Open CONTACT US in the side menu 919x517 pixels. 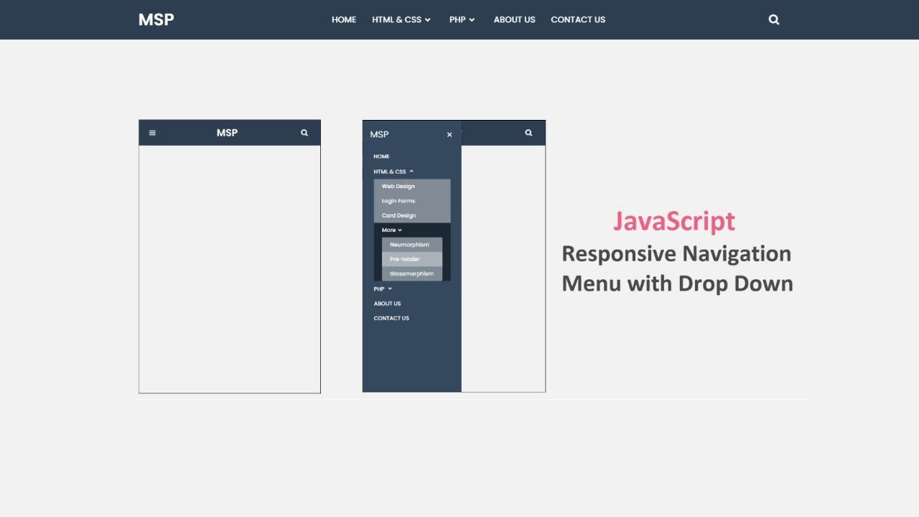(x=391, y=318)
